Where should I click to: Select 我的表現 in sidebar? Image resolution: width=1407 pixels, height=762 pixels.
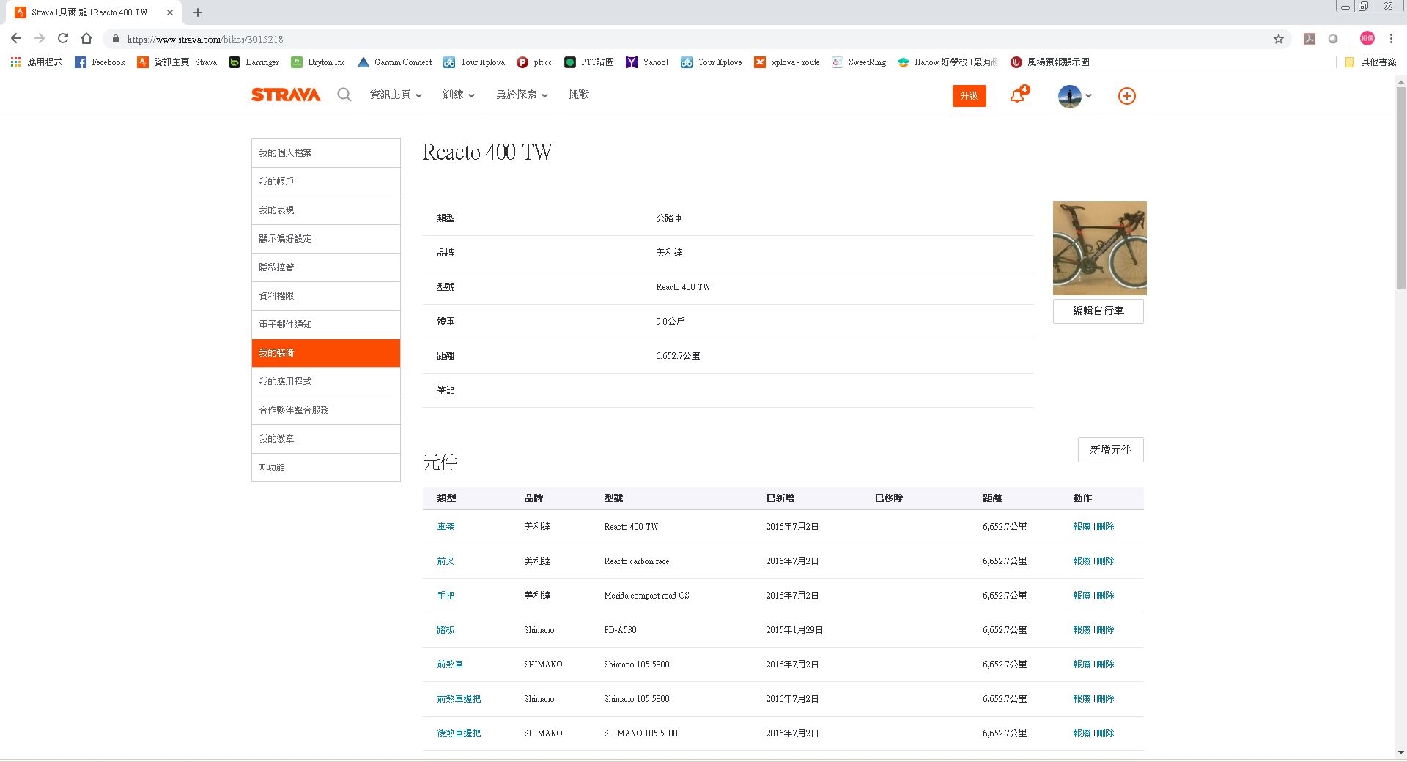pyautogui.click(x=326, y=210)
